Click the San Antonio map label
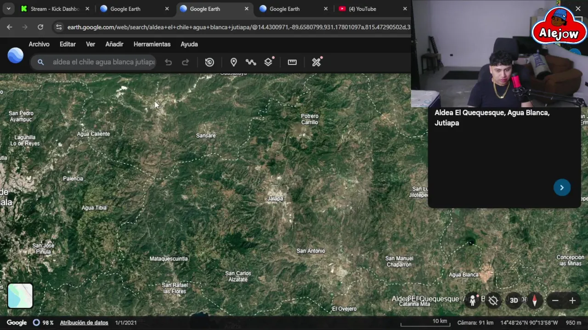Image resolution: width=588 pixels, height=330 pixels. (x=311, y=251)
